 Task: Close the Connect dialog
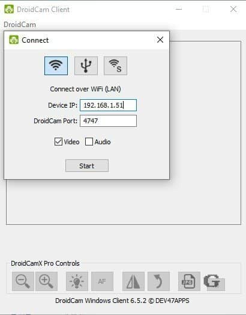click(x=160, y=40)
